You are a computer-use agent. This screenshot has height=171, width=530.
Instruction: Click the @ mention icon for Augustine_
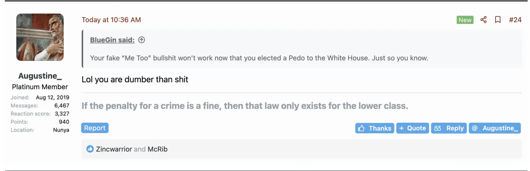coord(475,128)
